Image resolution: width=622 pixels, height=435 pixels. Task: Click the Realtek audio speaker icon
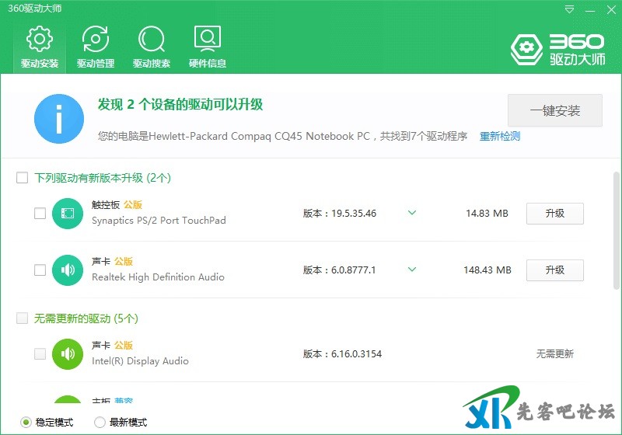(x=68, y=270)
